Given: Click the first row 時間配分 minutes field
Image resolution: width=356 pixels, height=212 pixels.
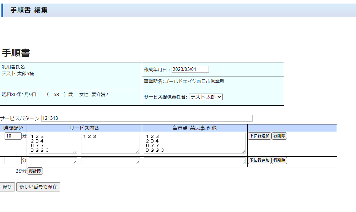Looking at the screenshot, I should (13, 136).
